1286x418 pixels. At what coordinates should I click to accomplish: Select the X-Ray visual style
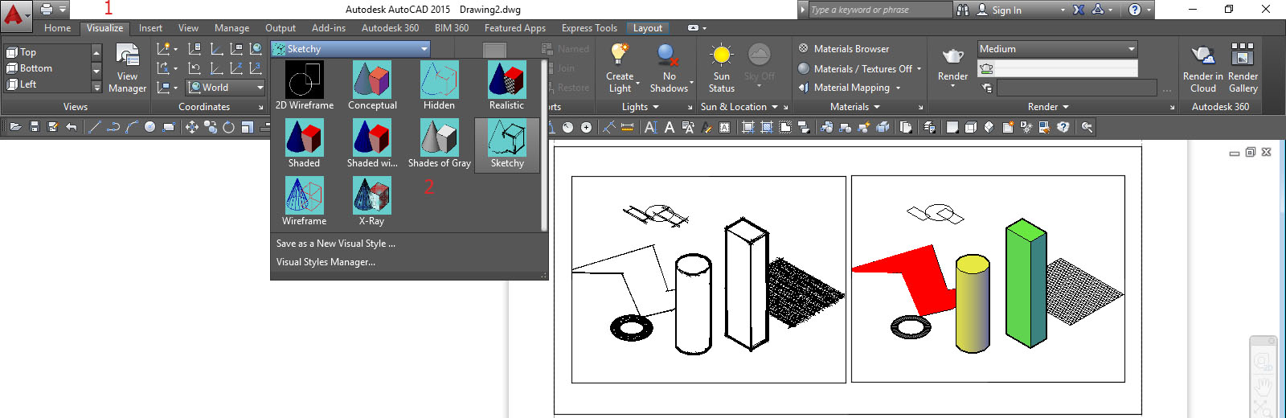pos(372,201)
